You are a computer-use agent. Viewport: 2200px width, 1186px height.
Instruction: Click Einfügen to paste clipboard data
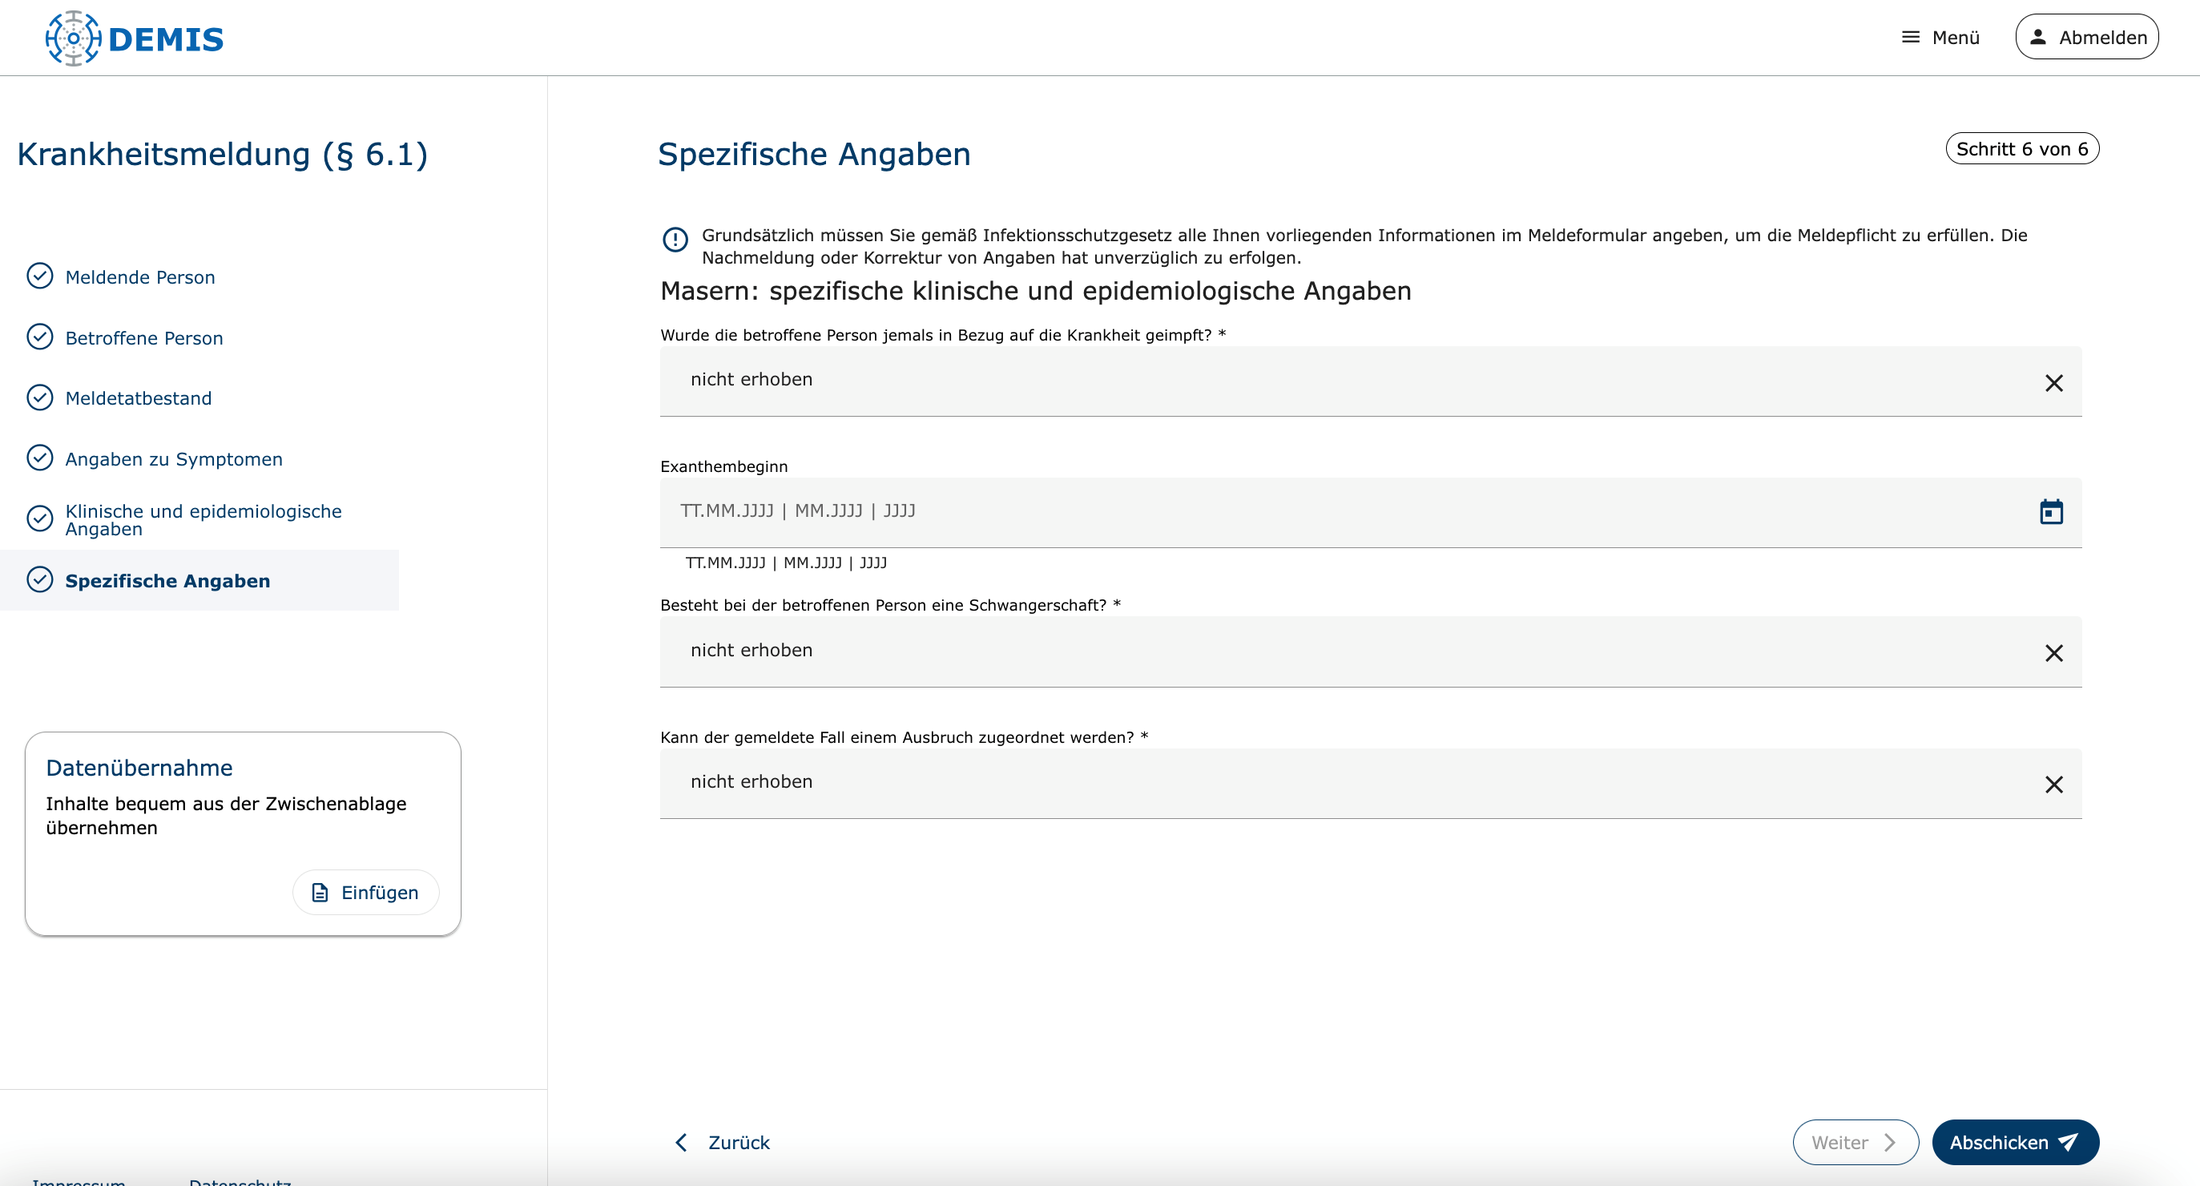tap(365, 892)
